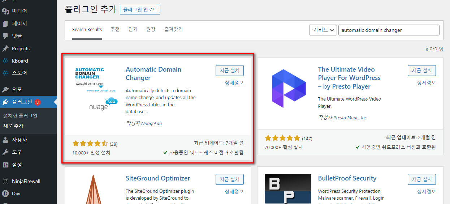450x204 pixels.
Task: Switch to the 인기 tab
Action: pyautogui.click(x=133, y=30)
